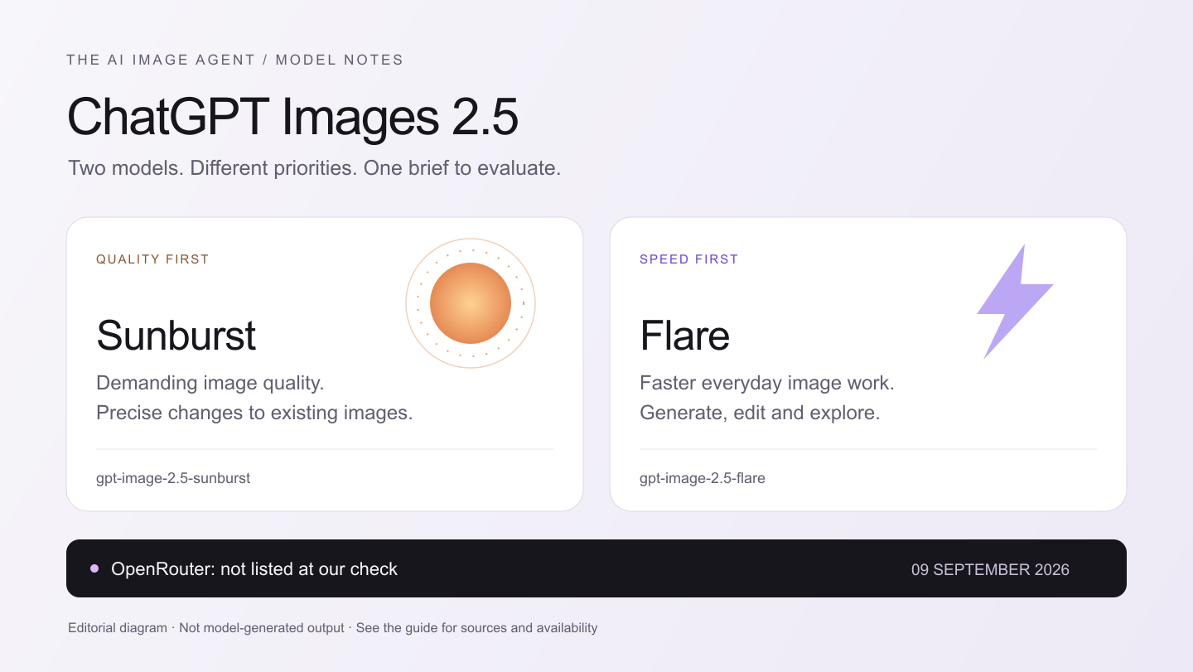Image resolution: width=1193 pixels, height=672 pixels.
Task: Click the 09 SEPTEMBER 2026 date
Action: coord(990,569)
